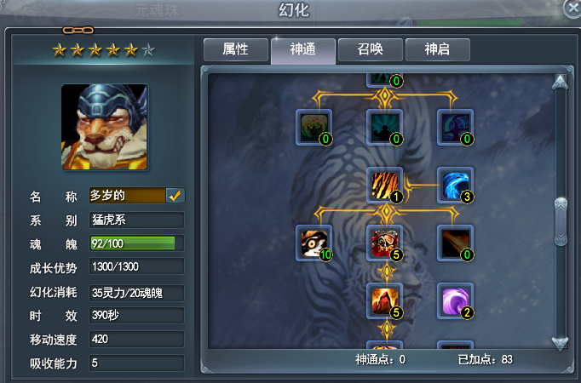The height and width of the screenshot is (383, 581).
Task: Select the locked blue crescent skill icon
Action: (456, 128)
